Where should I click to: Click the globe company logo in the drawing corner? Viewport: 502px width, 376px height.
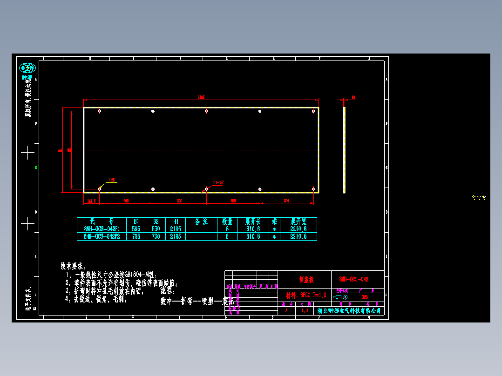click(x=27, y=68)
